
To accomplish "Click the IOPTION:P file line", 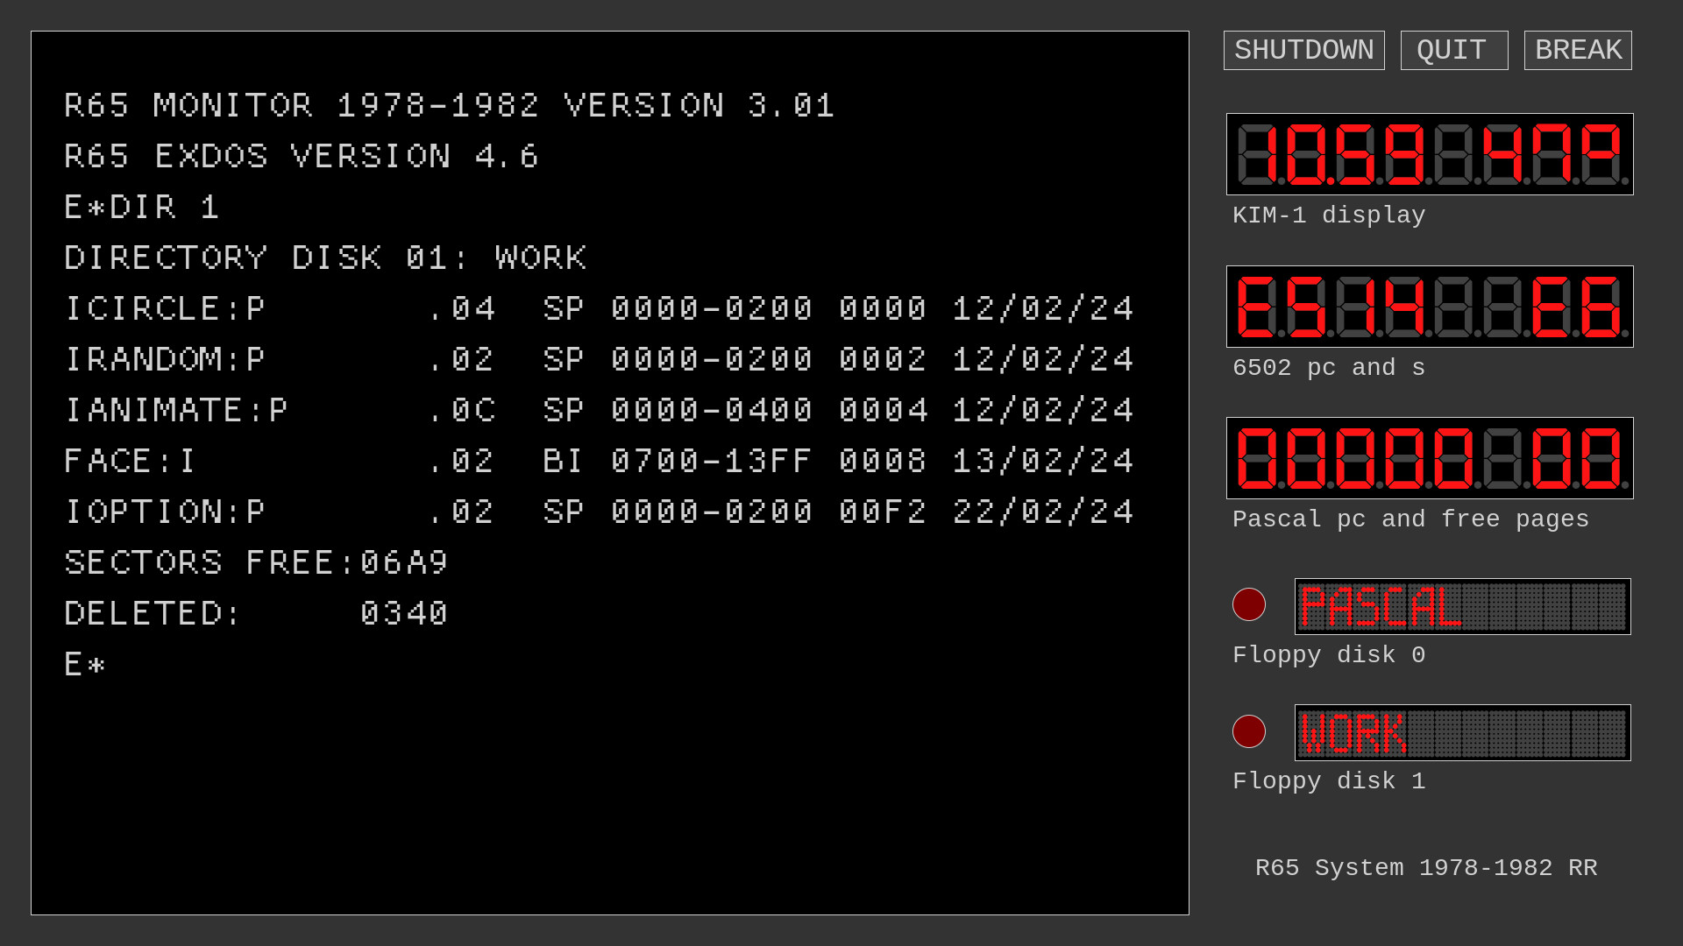I will point(600,512).
